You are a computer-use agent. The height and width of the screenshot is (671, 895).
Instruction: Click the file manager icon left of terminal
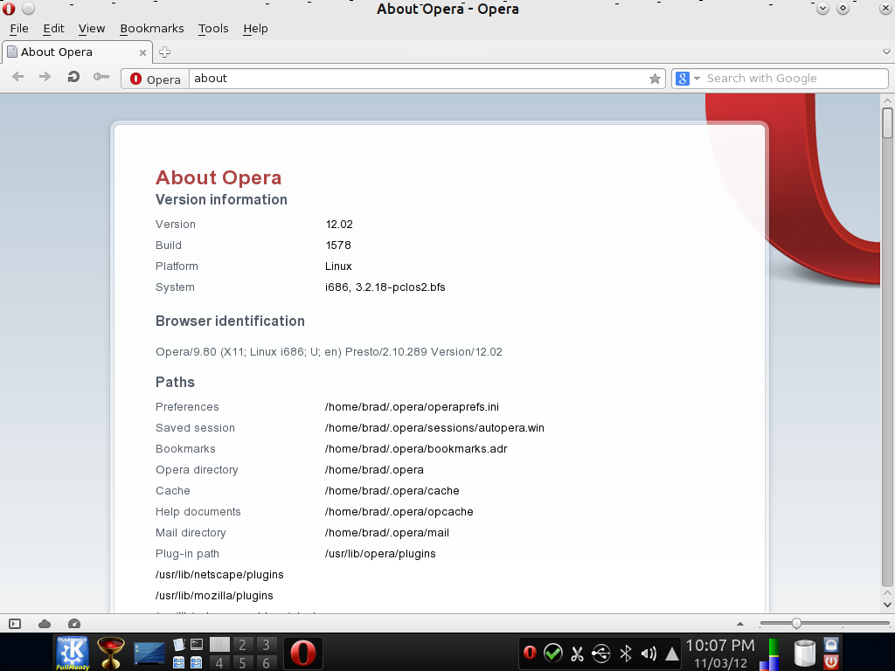[x=178, y=645]
